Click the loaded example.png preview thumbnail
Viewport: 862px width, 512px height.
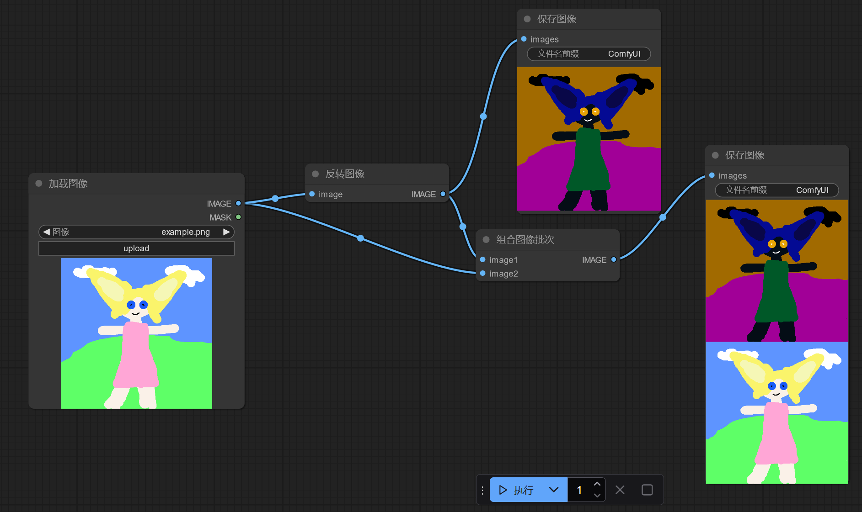136,333
